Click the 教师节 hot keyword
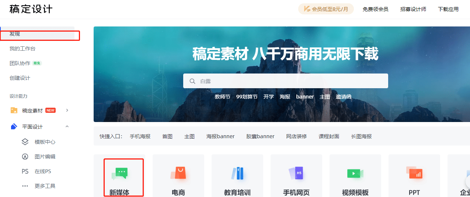This screenshot has width=470, height=197. [x=223, y=97]
